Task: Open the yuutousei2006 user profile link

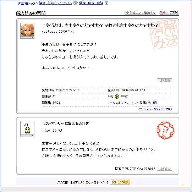Action: point(54,31)
